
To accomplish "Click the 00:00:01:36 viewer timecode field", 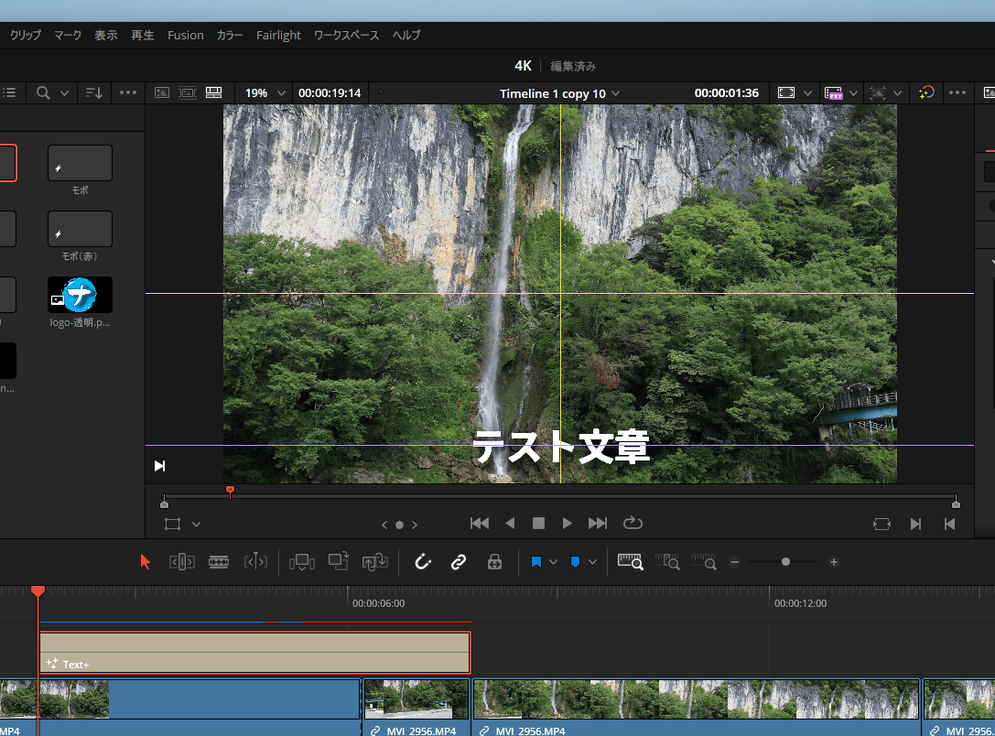I will pos(727,93).
